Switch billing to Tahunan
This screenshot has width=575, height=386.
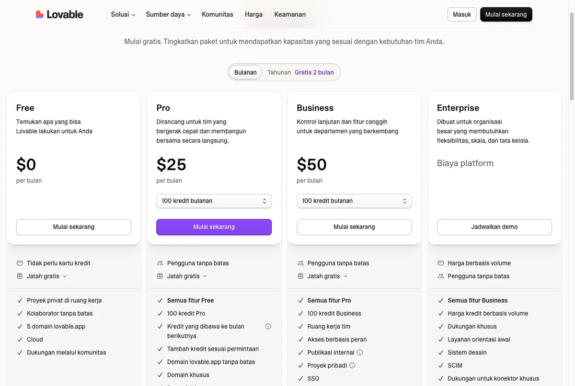click(279, 72)
